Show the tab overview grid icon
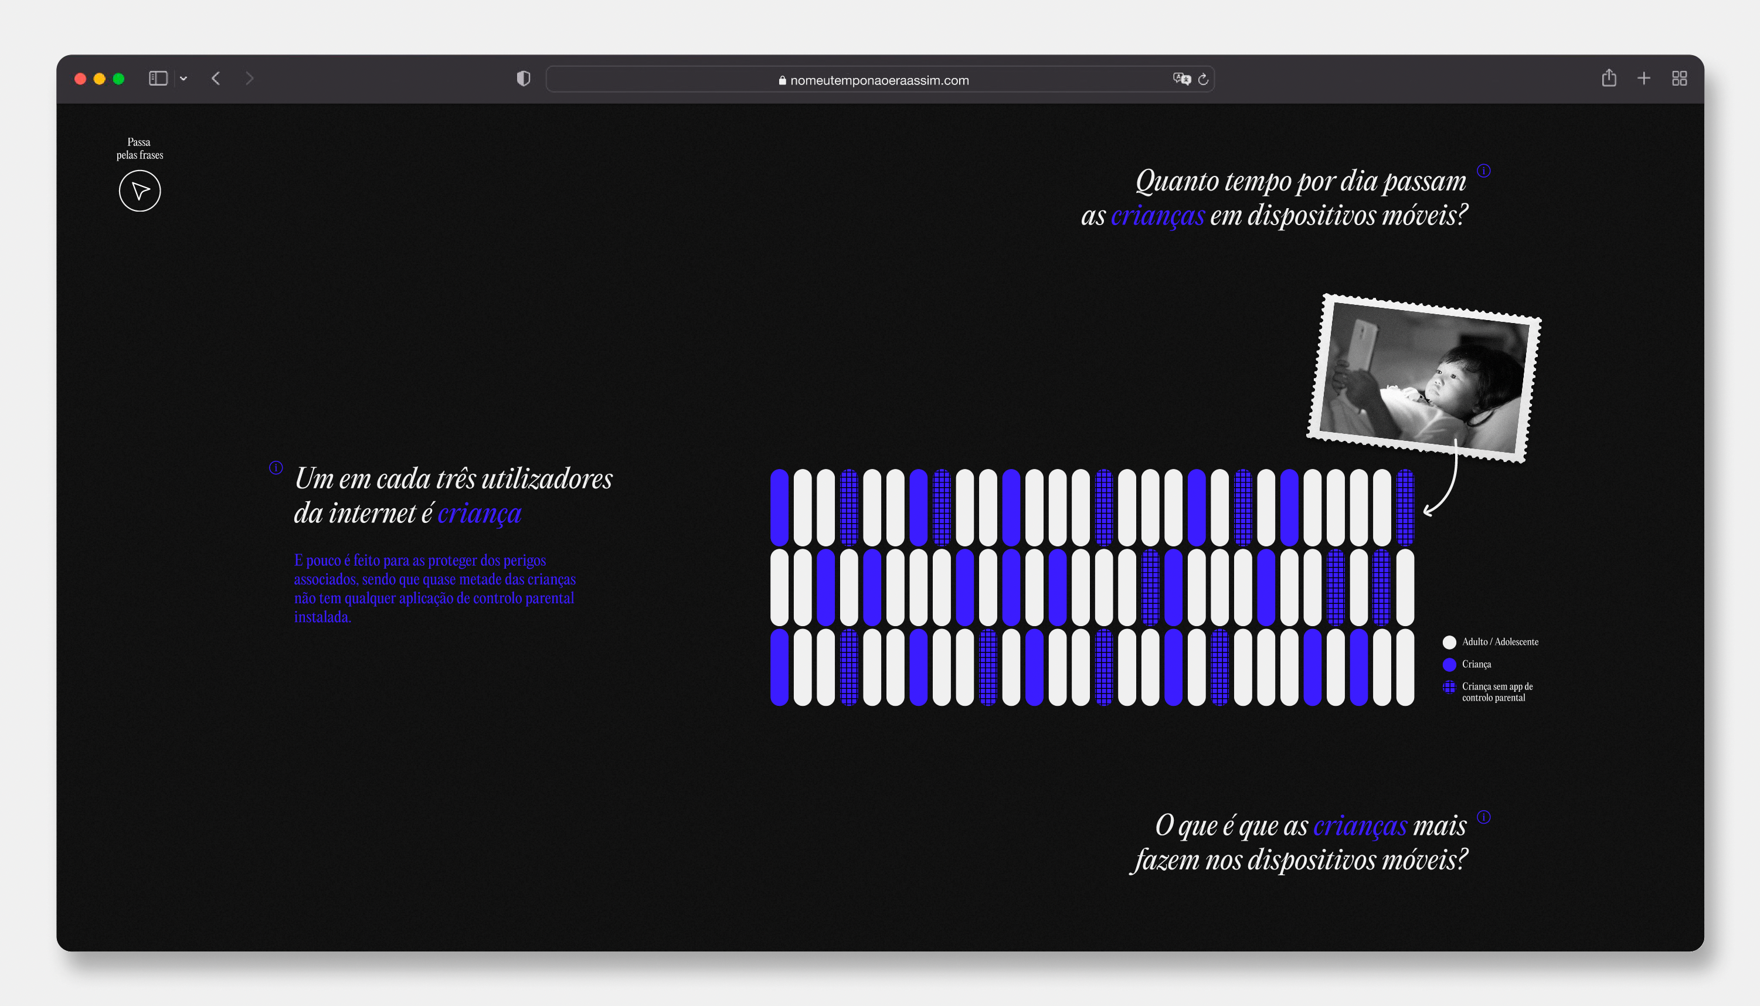Image resolution: width=1760 pixels, height=1006 pixels. (x=1679, y=79)
